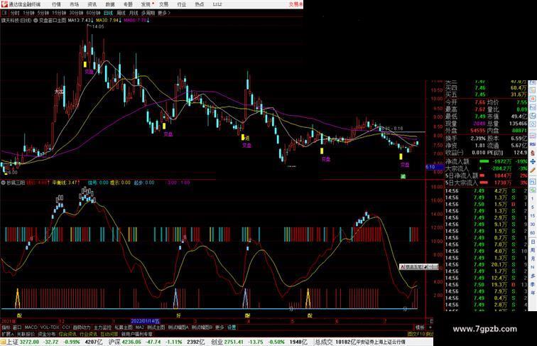Expand the 更多 periods chevron
Screen dimensions: 537x346
pos(164,13)
